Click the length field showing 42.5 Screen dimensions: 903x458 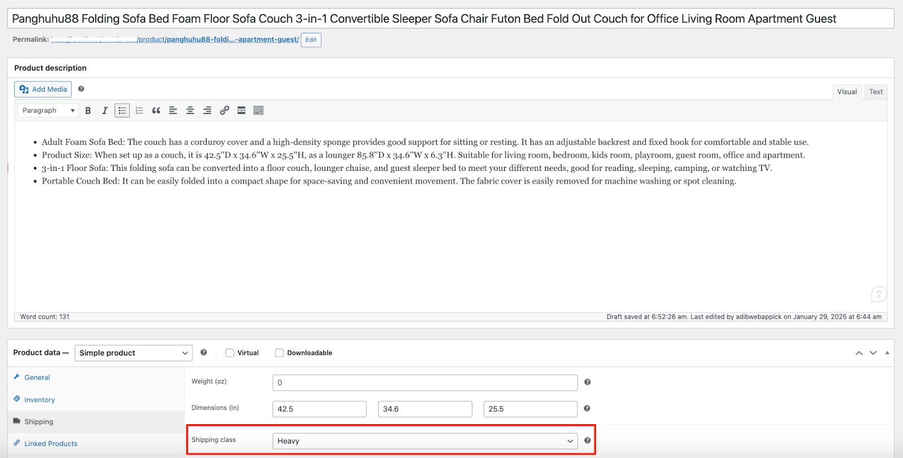pyautogui.click(x=319, y=409)
